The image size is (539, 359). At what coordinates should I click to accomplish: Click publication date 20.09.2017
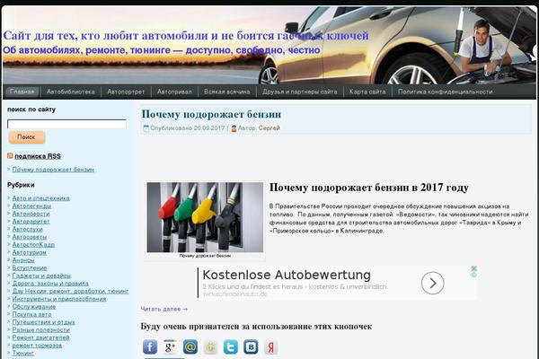[209, 128]
